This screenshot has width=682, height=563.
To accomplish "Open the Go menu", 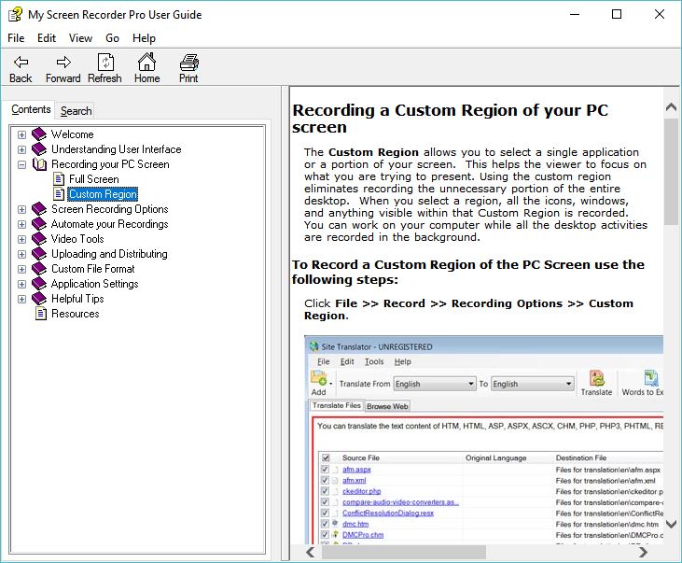I will point(113,38).
